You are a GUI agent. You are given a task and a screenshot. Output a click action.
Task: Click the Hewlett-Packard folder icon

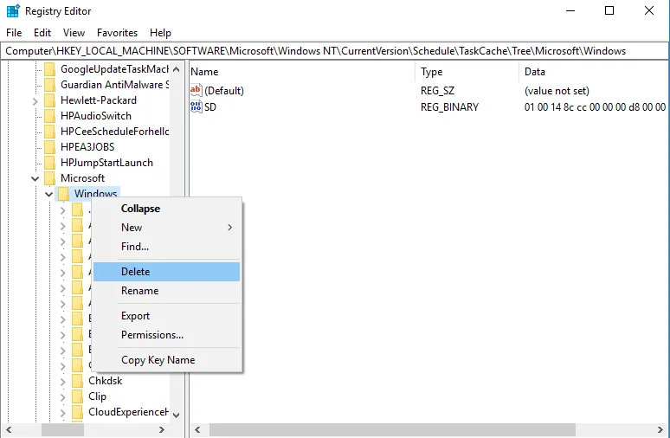(50, 100)
